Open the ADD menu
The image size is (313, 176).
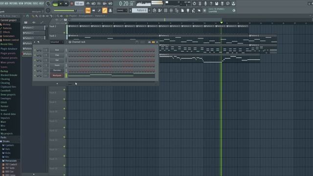click(x=6, y=3)
